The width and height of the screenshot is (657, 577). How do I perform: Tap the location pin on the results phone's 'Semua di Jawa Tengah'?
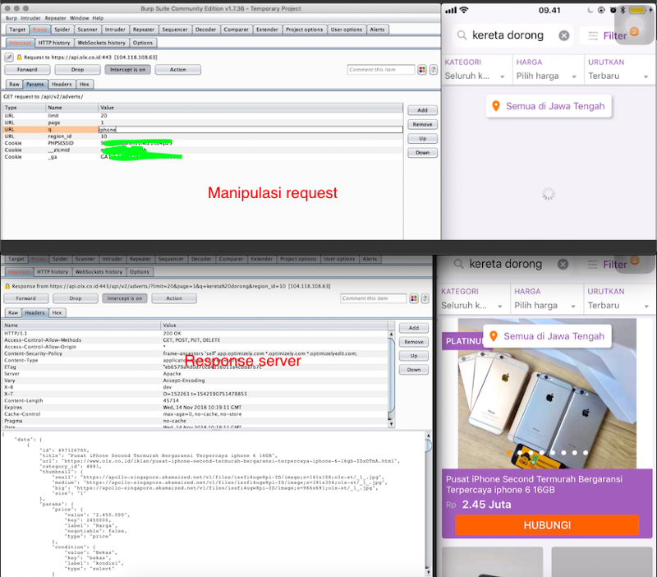pyautogui.click(x=494, y=336)
